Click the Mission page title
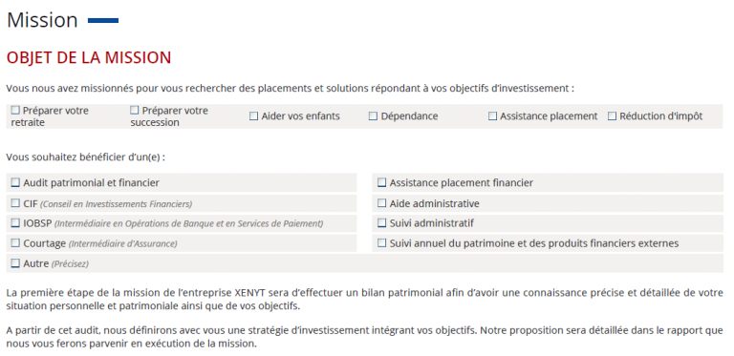The image size is (734, 356). coord(42,20)
